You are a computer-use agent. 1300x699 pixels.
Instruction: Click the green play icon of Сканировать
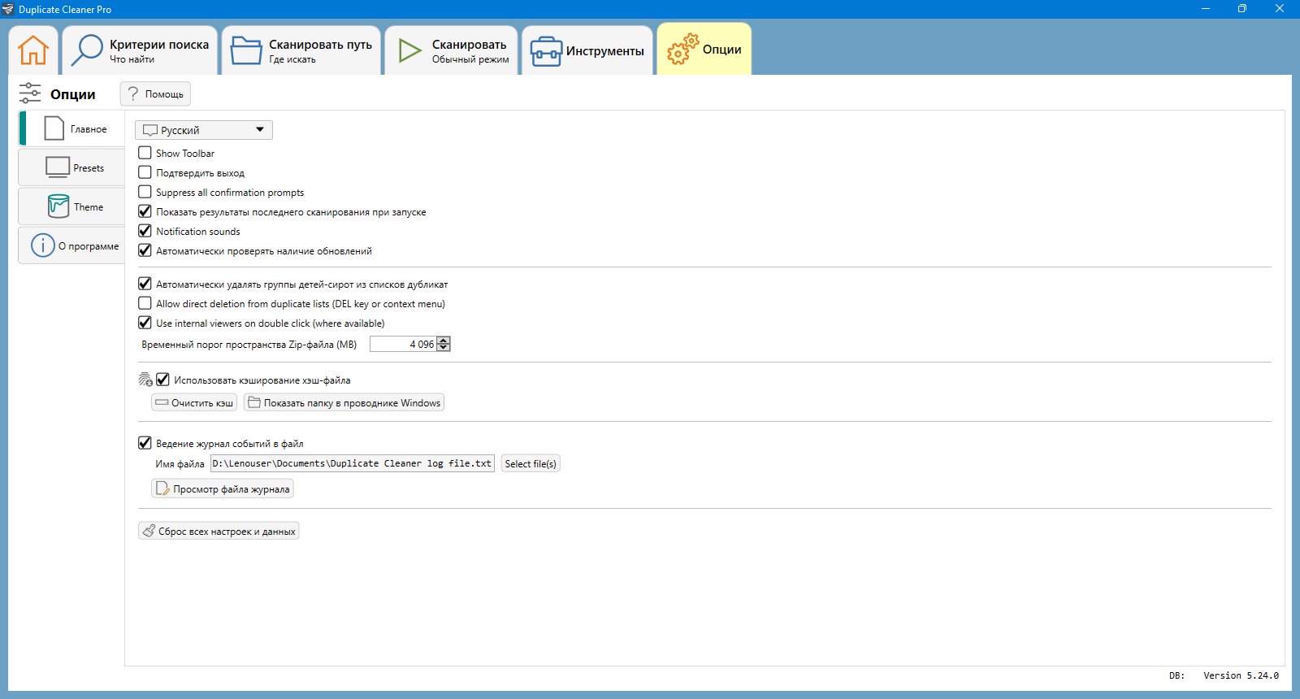click(409, 50)
